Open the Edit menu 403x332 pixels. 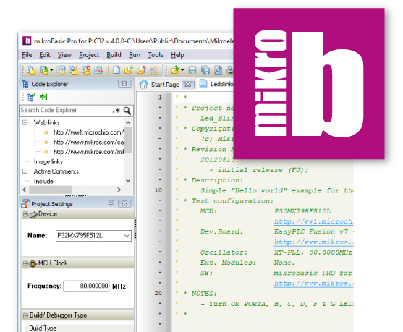(x=45, y=55)
